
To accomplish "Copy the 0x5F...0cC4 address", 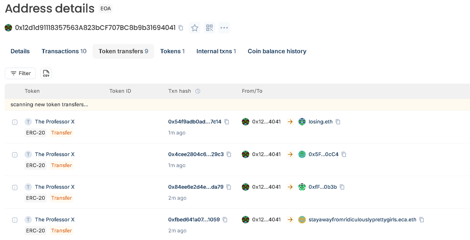I will point(344,154).
